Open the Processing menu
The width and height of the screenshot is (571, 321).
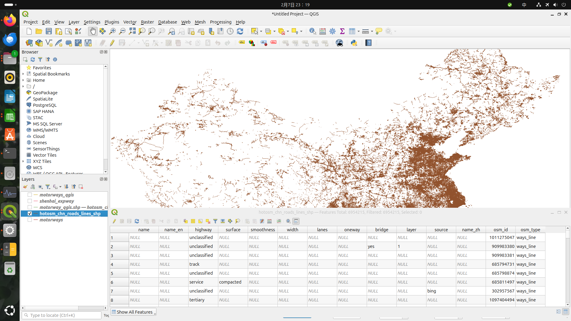pyautogui.click(x=220, y=22)
